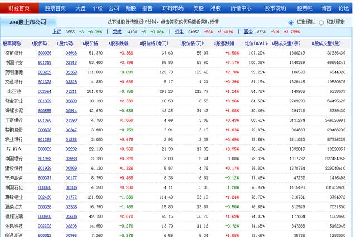
Task: Sort by the H股成交量(股) column header
Action: [326, 43]
